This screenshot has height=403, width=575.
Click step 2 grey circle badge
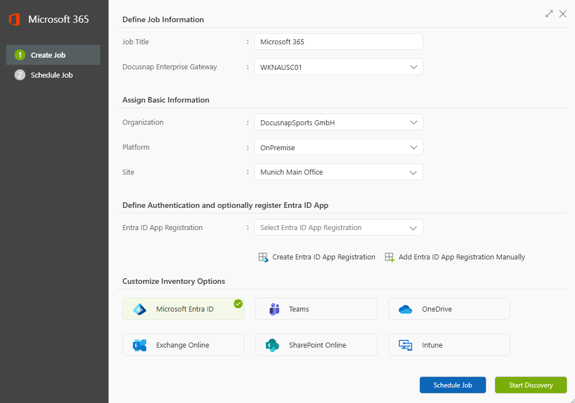pos(20,75)
